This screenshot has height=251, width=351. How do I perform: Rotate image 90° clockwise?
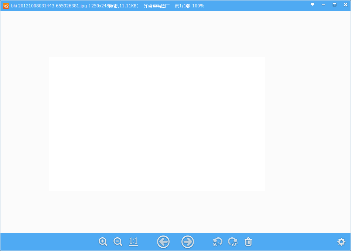(x=233, y=242)
